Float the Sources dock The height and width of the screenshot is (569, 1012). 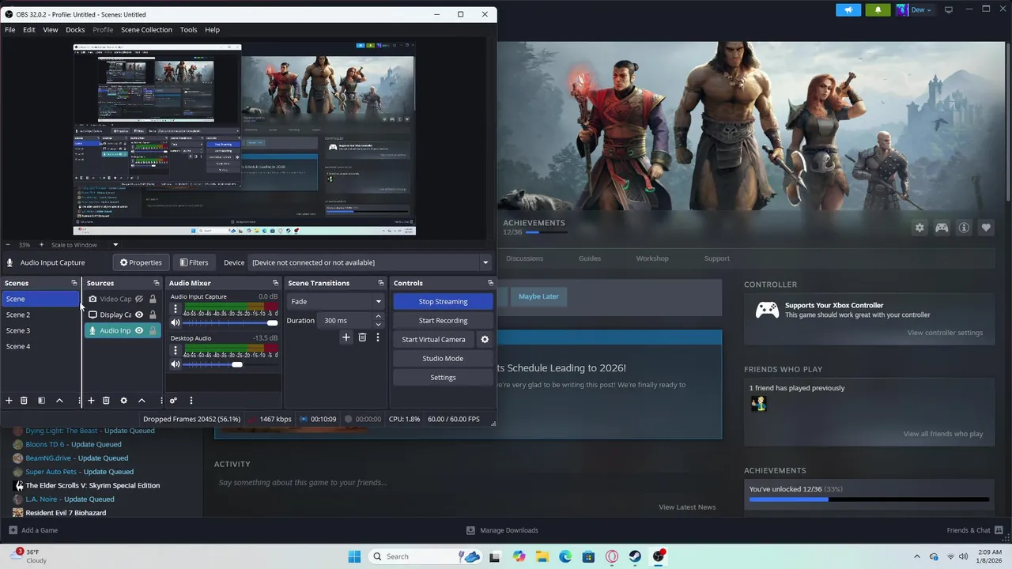pyautogui.click(x=156, y=283)
